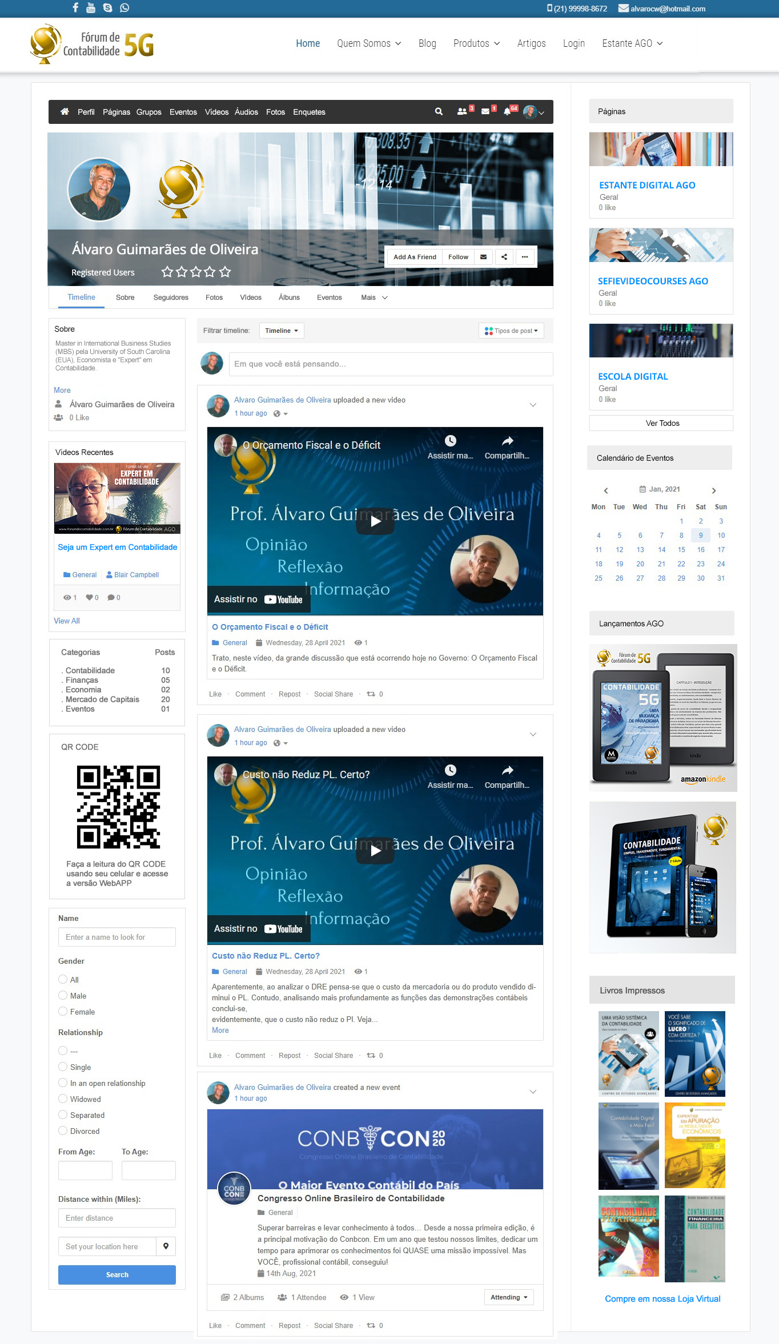Open the Quem Somos menu

[369, 43]
